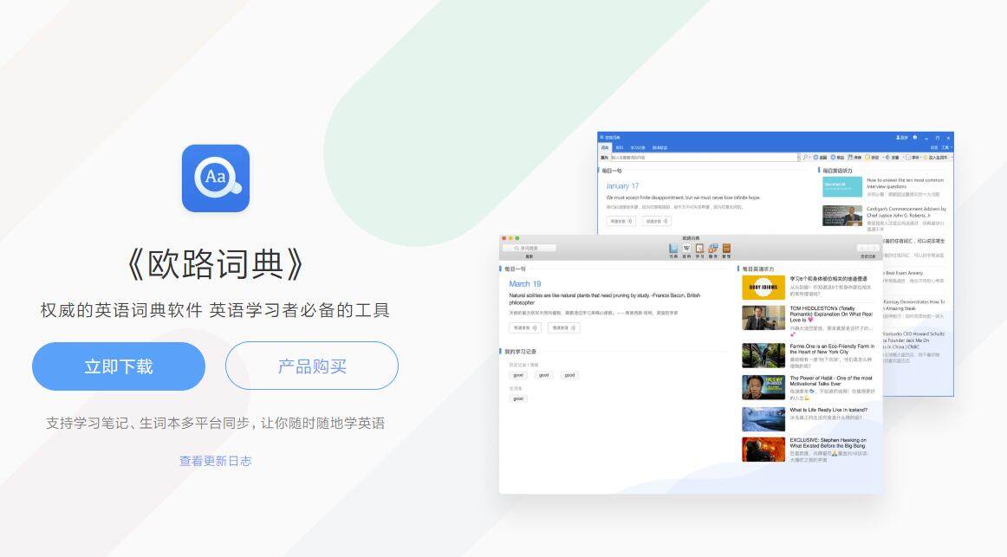1007x557 pixels.
Task: Open The Power of Habit video thumbnail
Action: tap(763, 387)
